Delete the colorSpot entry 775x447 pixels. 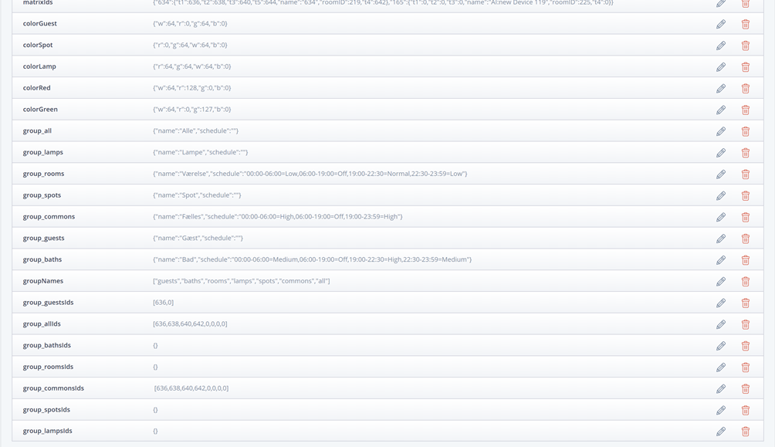(745, 46)
